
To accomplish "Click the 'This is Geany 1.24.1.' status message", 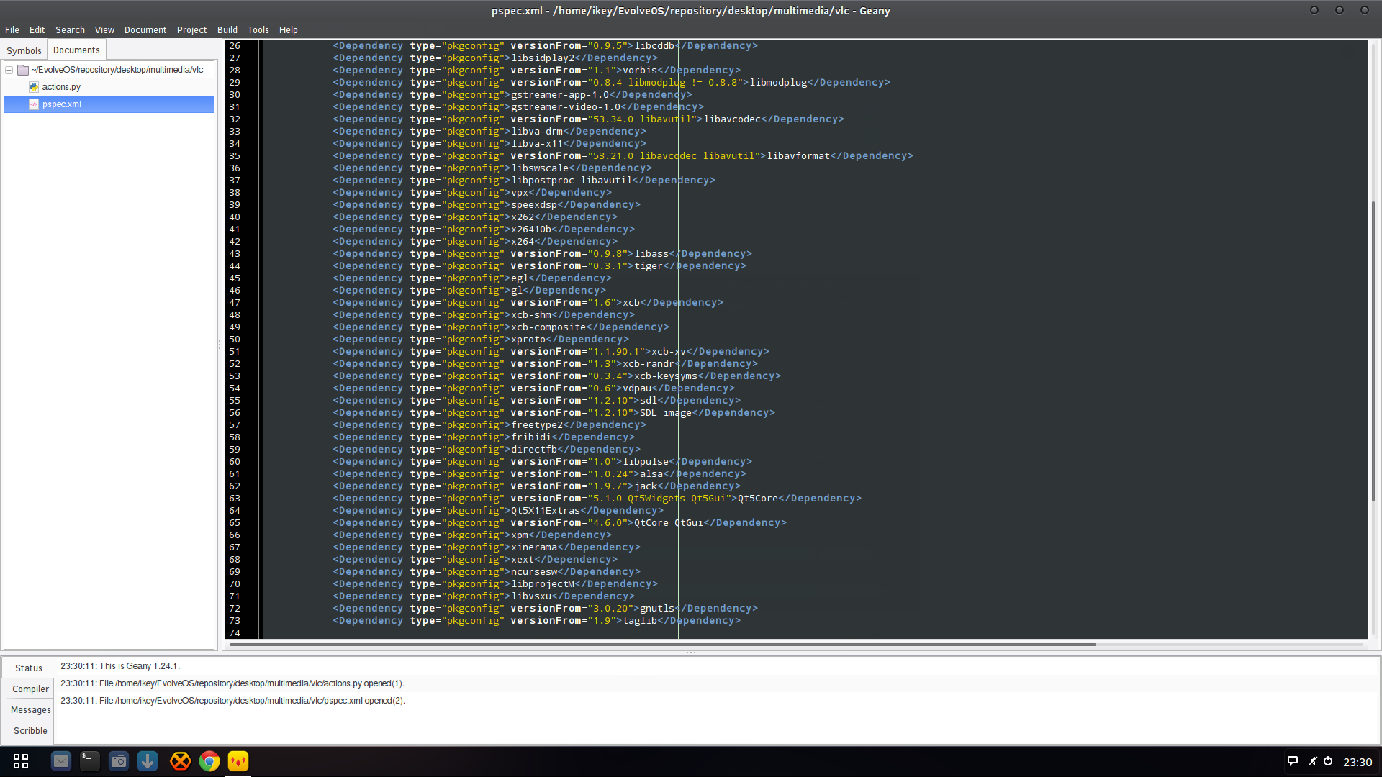I will pyautogui.click(x=140, y=666).
